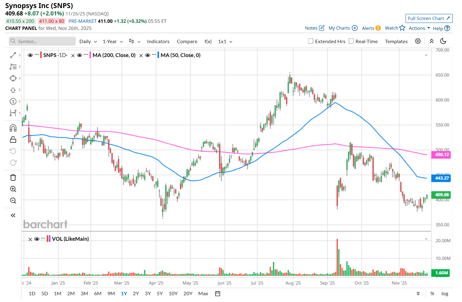Viewport: 462px width, 302px height.
Task: Add to My Charts plus icon
Action: coord(355,28)
